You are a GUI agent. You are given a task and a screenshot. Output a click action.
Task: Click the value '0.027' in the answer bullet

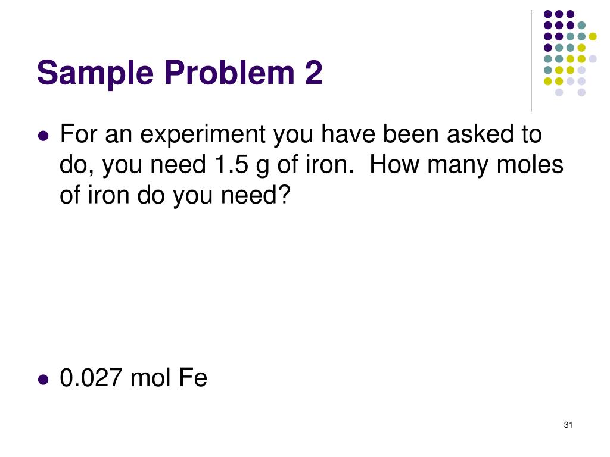pyautogui.click(x=91, y=378)
